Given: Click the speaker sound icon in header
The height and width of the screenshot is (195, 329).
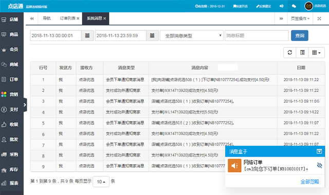Looking at the screenshot, I should coord(281,6).
